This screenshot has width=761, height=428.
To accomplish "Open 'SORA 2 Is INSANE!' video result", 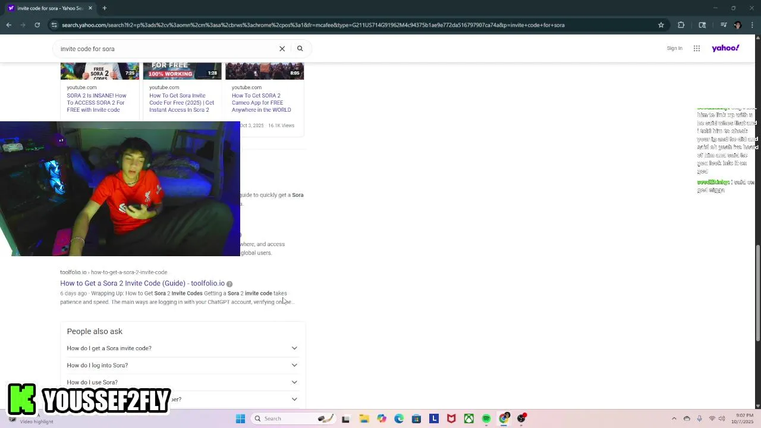I will tap(97, 102).
